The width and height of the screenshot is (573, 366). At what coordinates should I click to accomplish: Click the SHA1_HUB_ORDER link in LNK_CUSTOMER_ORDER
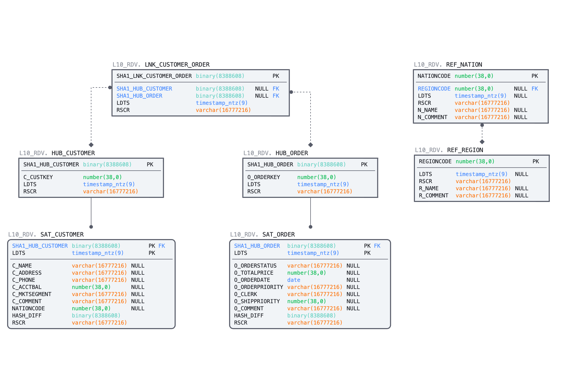tap(139, 96)
